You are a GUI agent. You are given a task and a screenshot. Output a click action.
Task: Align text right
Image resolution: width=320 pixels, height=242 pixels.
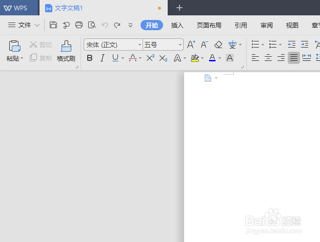coord(281,58)
